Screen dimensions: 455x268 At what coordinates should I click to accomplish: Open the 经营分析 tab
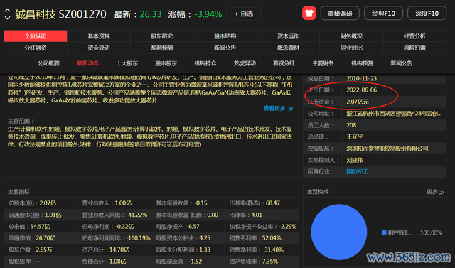click(x=414, y=36)
